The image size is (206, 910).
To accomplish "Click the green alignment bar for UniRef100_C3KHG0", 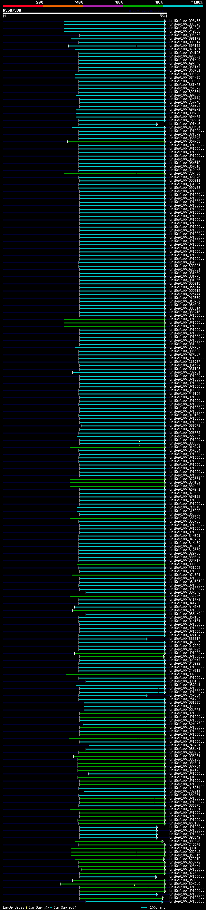I will point(115,173).
